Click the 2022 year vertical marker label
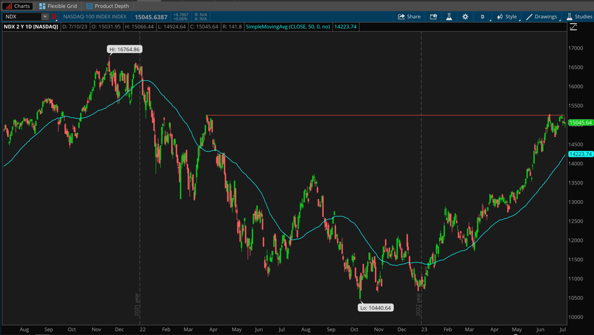 click(418, 305)
